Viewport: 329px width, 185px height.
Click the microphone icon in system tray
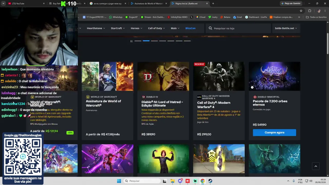(x=294, y=181)
